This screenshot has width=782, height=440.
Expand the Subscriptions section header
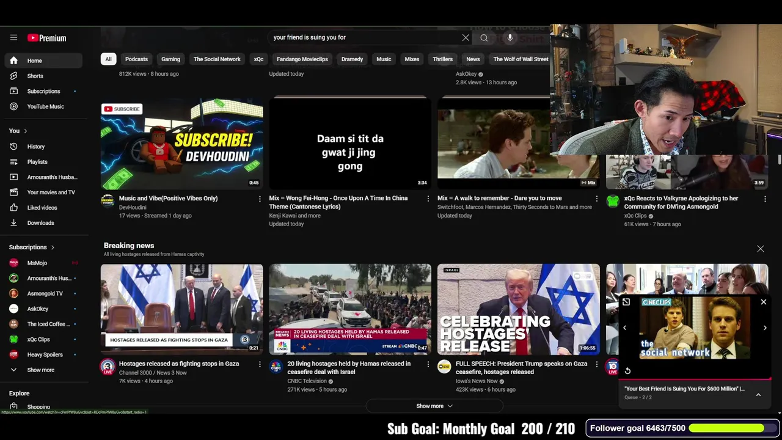click(x=32, y=248)
